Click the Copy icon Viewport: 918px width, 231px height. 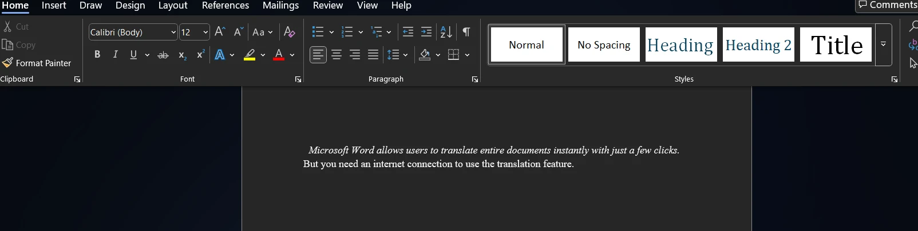point(7,44)
